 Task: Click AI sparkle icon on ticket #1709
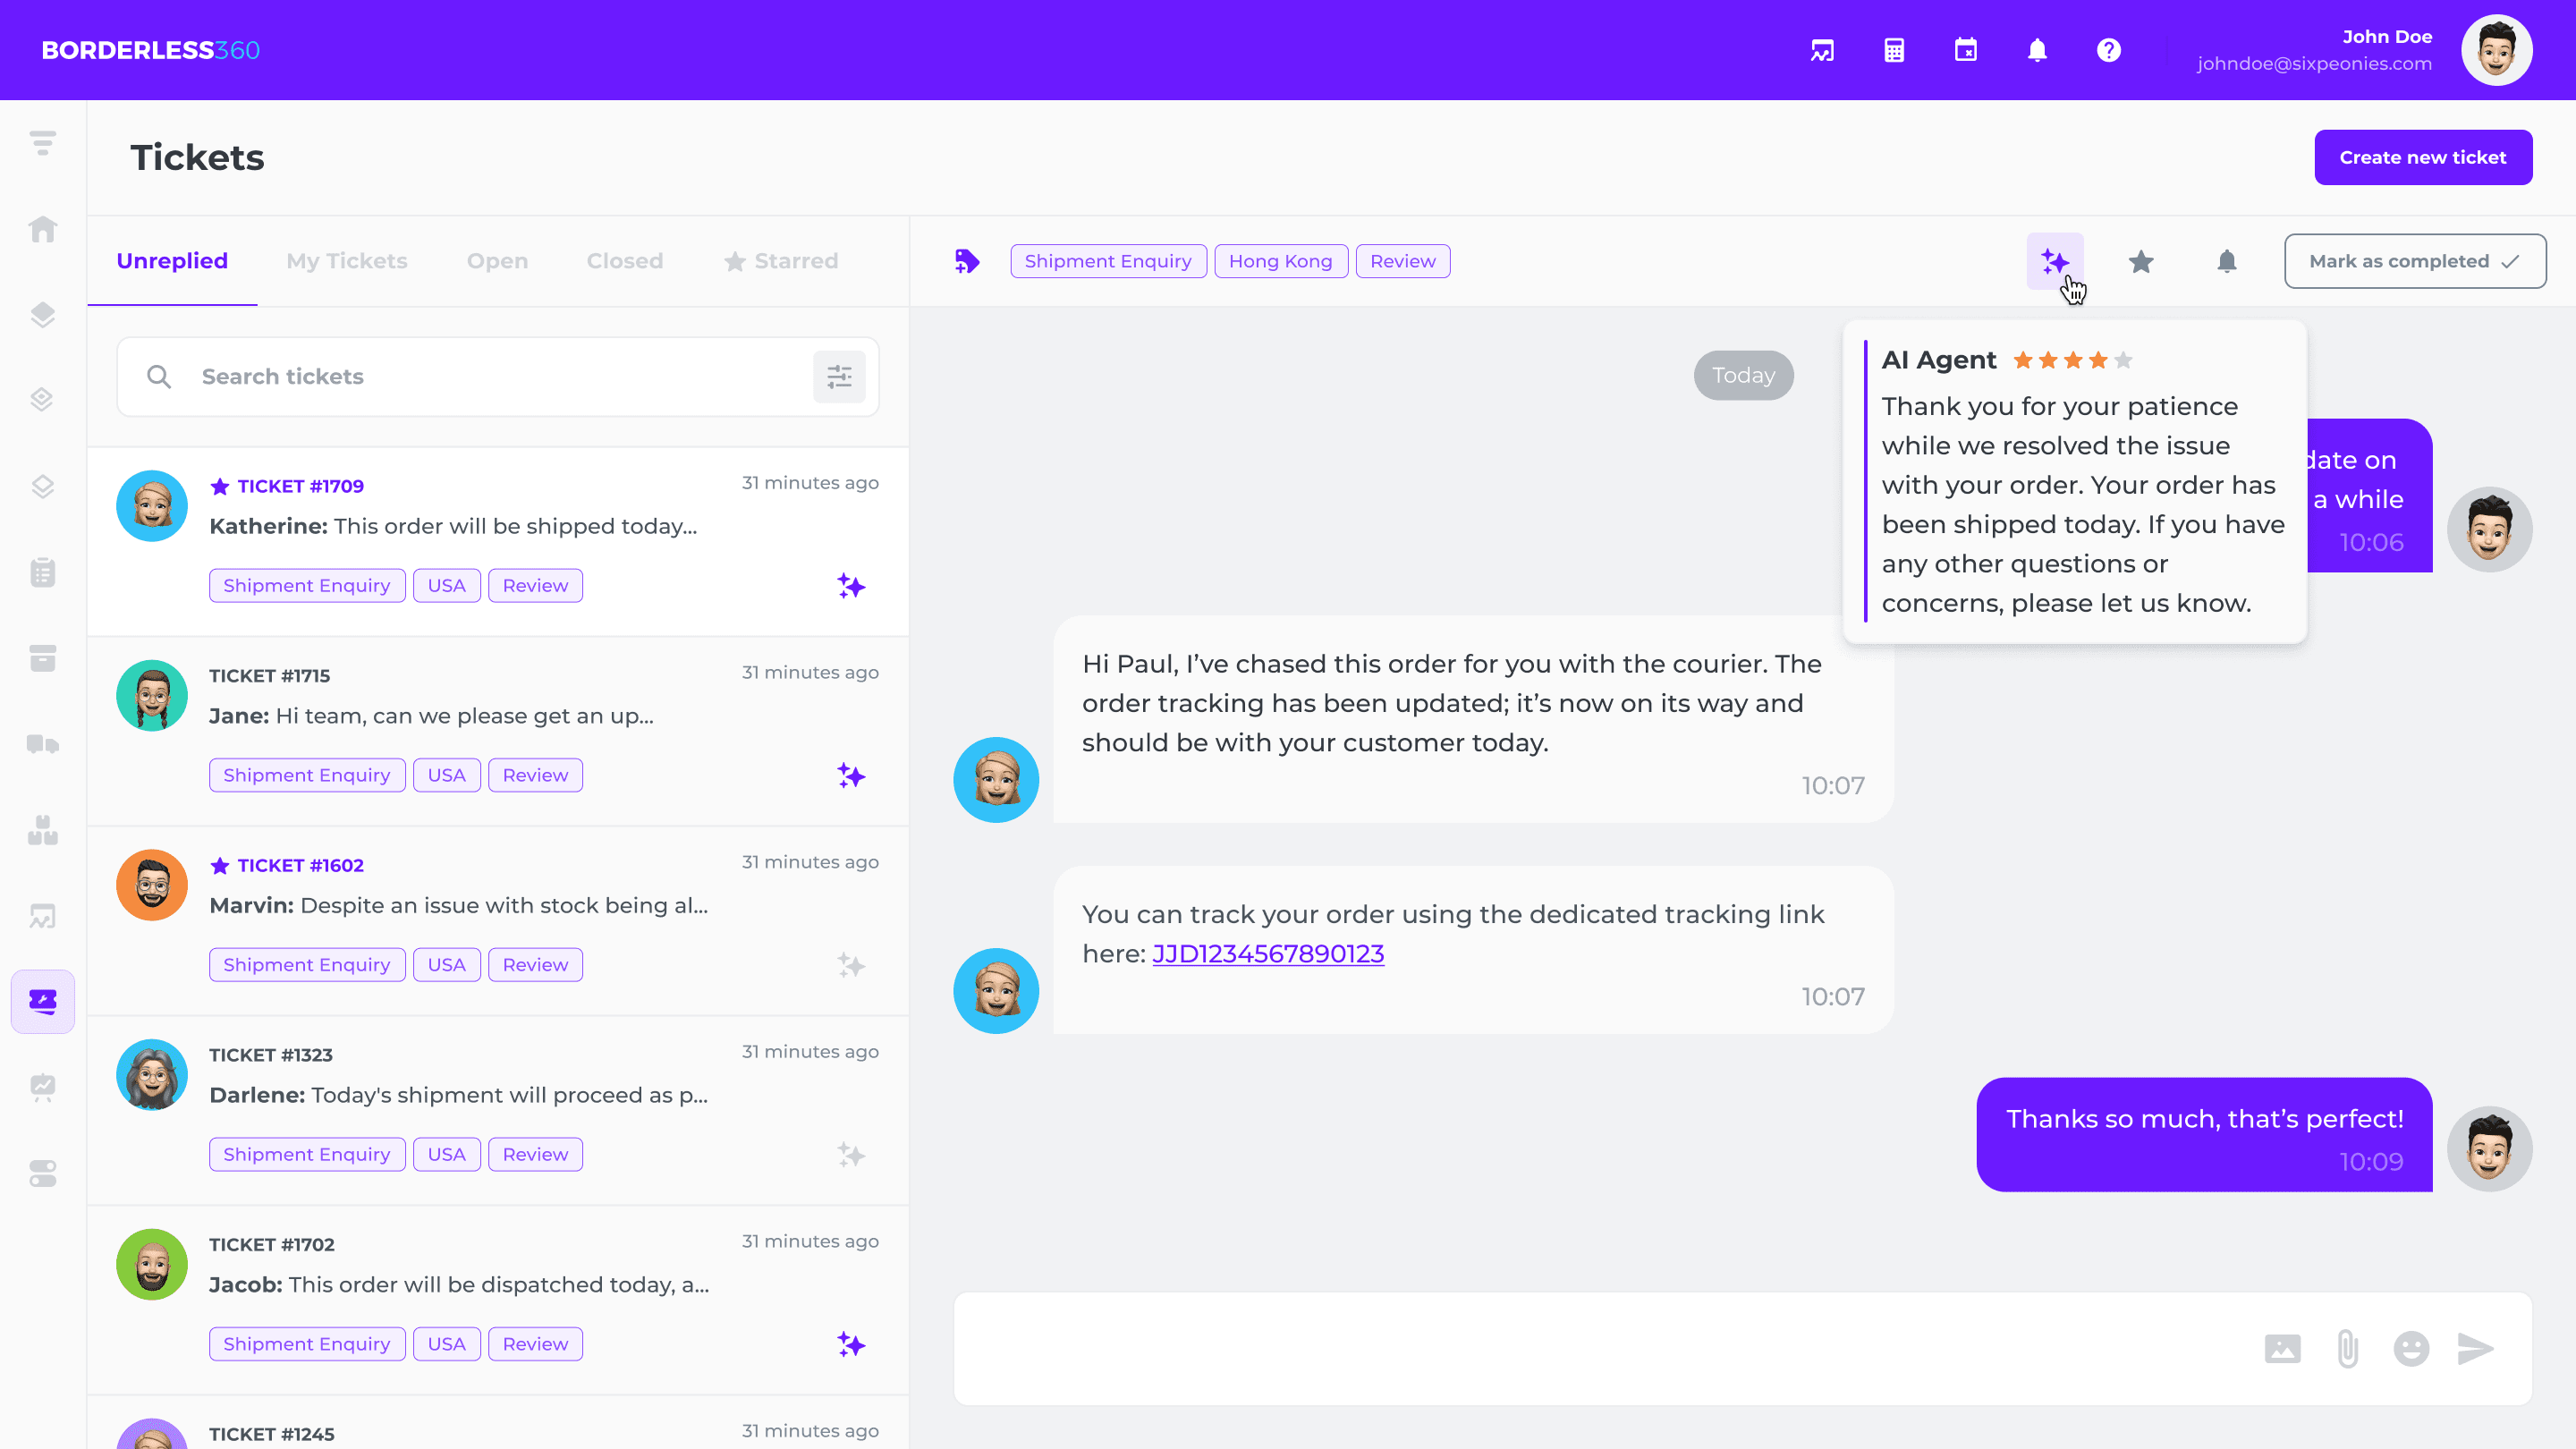[x=851, y=586]
